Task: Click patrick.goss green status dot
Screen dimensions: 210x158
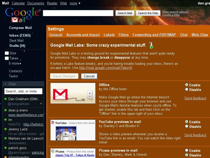Action: click(x=5, y=148)
